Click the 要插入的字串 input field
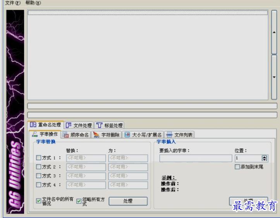Image resolution: width=280 pixels, height=218 pixels. point(196,158)
